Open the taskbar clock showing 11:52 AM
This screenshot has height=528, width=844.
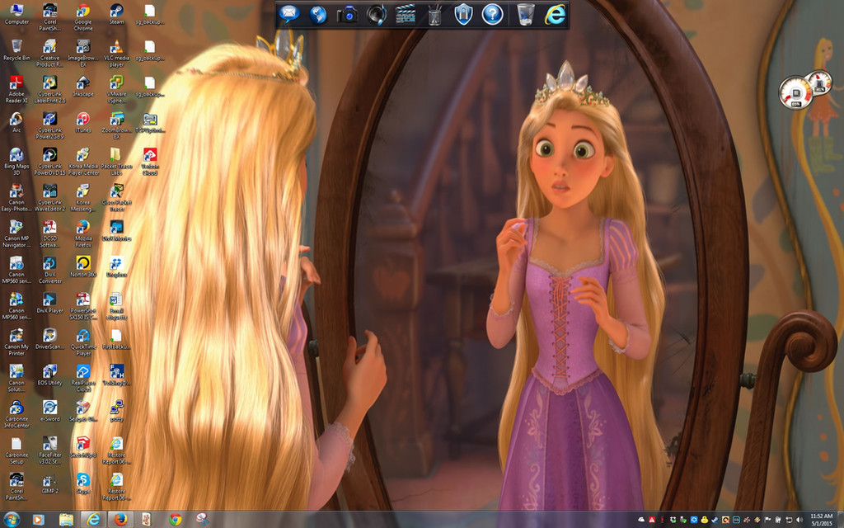coord(822,520)
